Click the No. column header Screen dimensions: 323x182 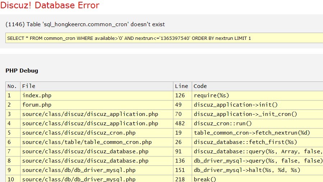[13, 87]
